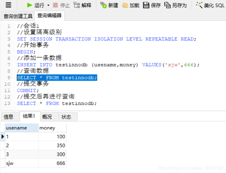
Task: Click the SET SESSION TRANSACTION line
Action: pyautogui.click(x=107, y=39)
